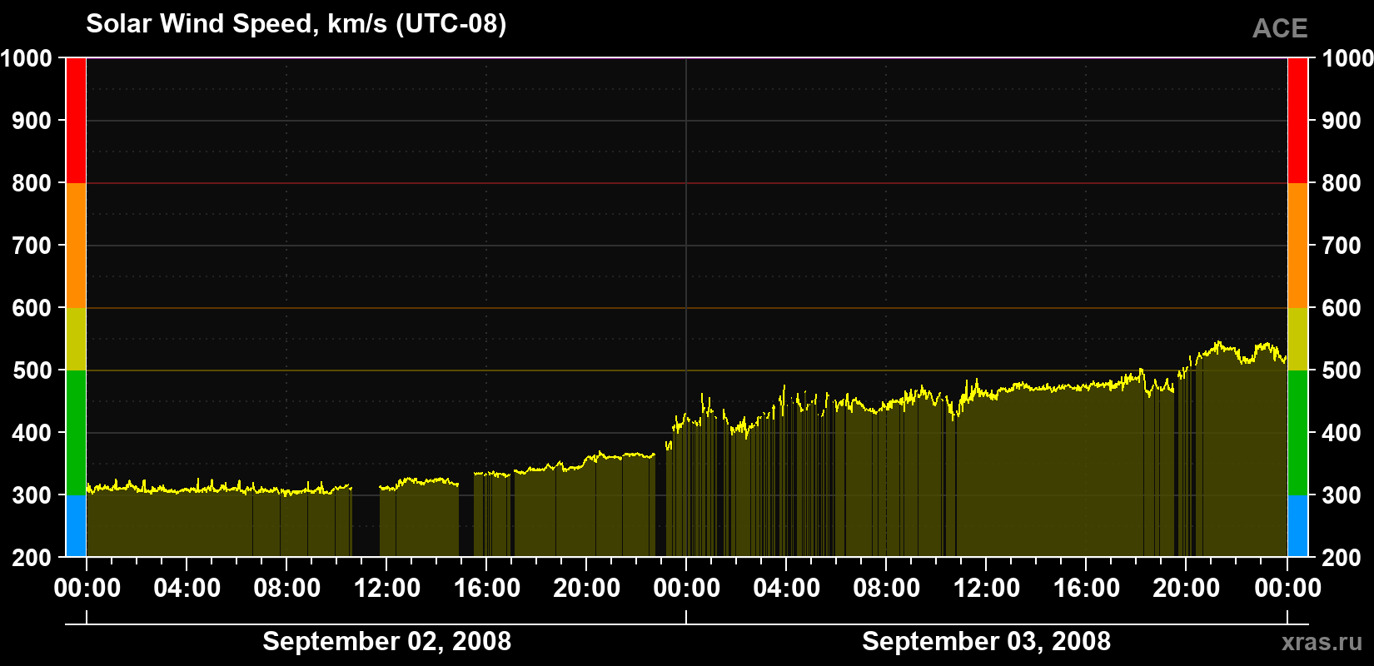Click the orange color band on left scale
The height and width of the screenshot is (666, 1374).
point(76,246)
